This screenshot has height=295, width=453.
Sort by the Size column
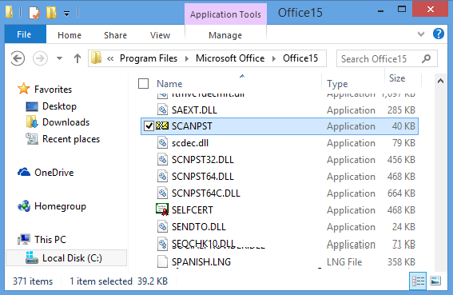point(397,78)
